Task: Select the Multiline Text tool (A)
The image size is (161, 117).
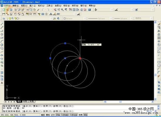Action: tap(2, 83)
